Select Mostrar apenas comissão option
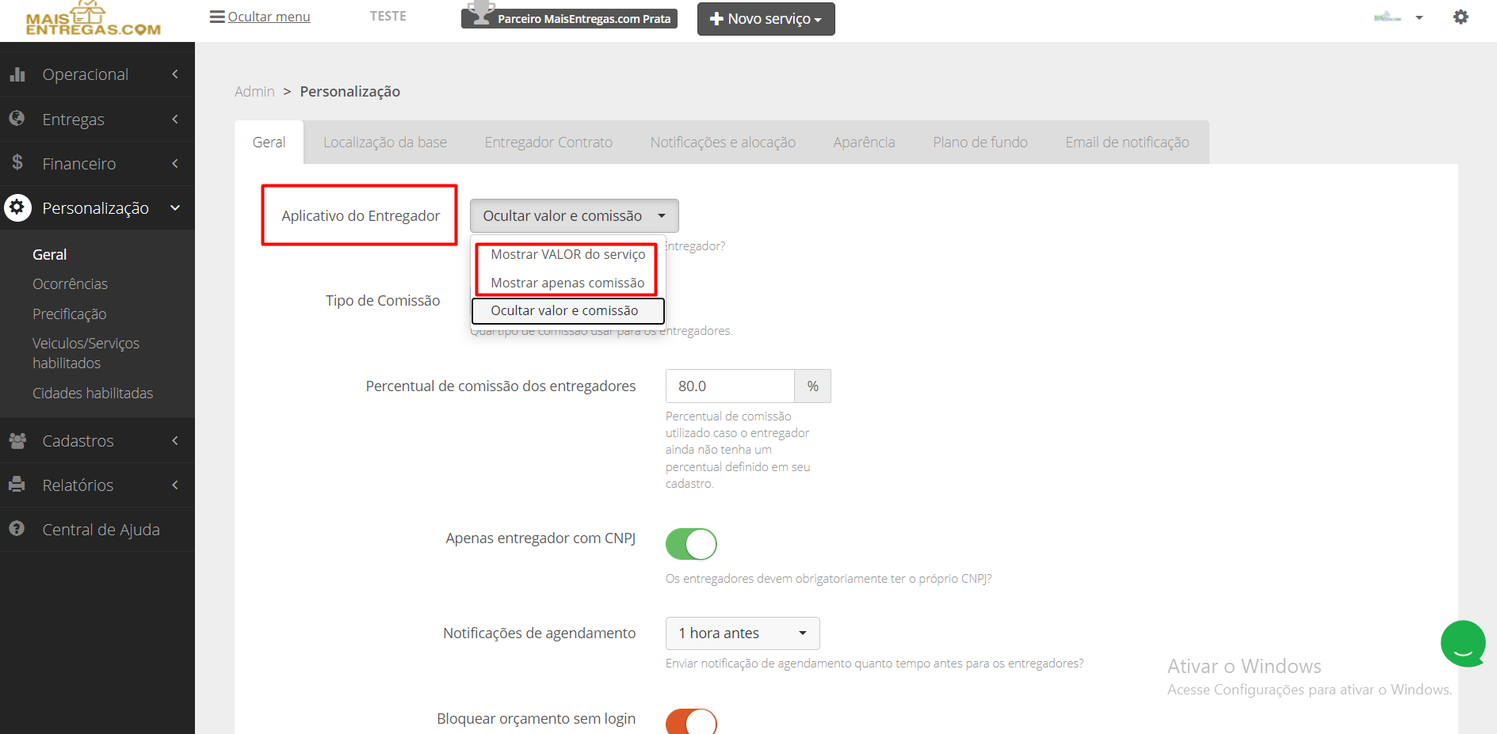Viewport: 1497px width, 734px height. point(567,283)
